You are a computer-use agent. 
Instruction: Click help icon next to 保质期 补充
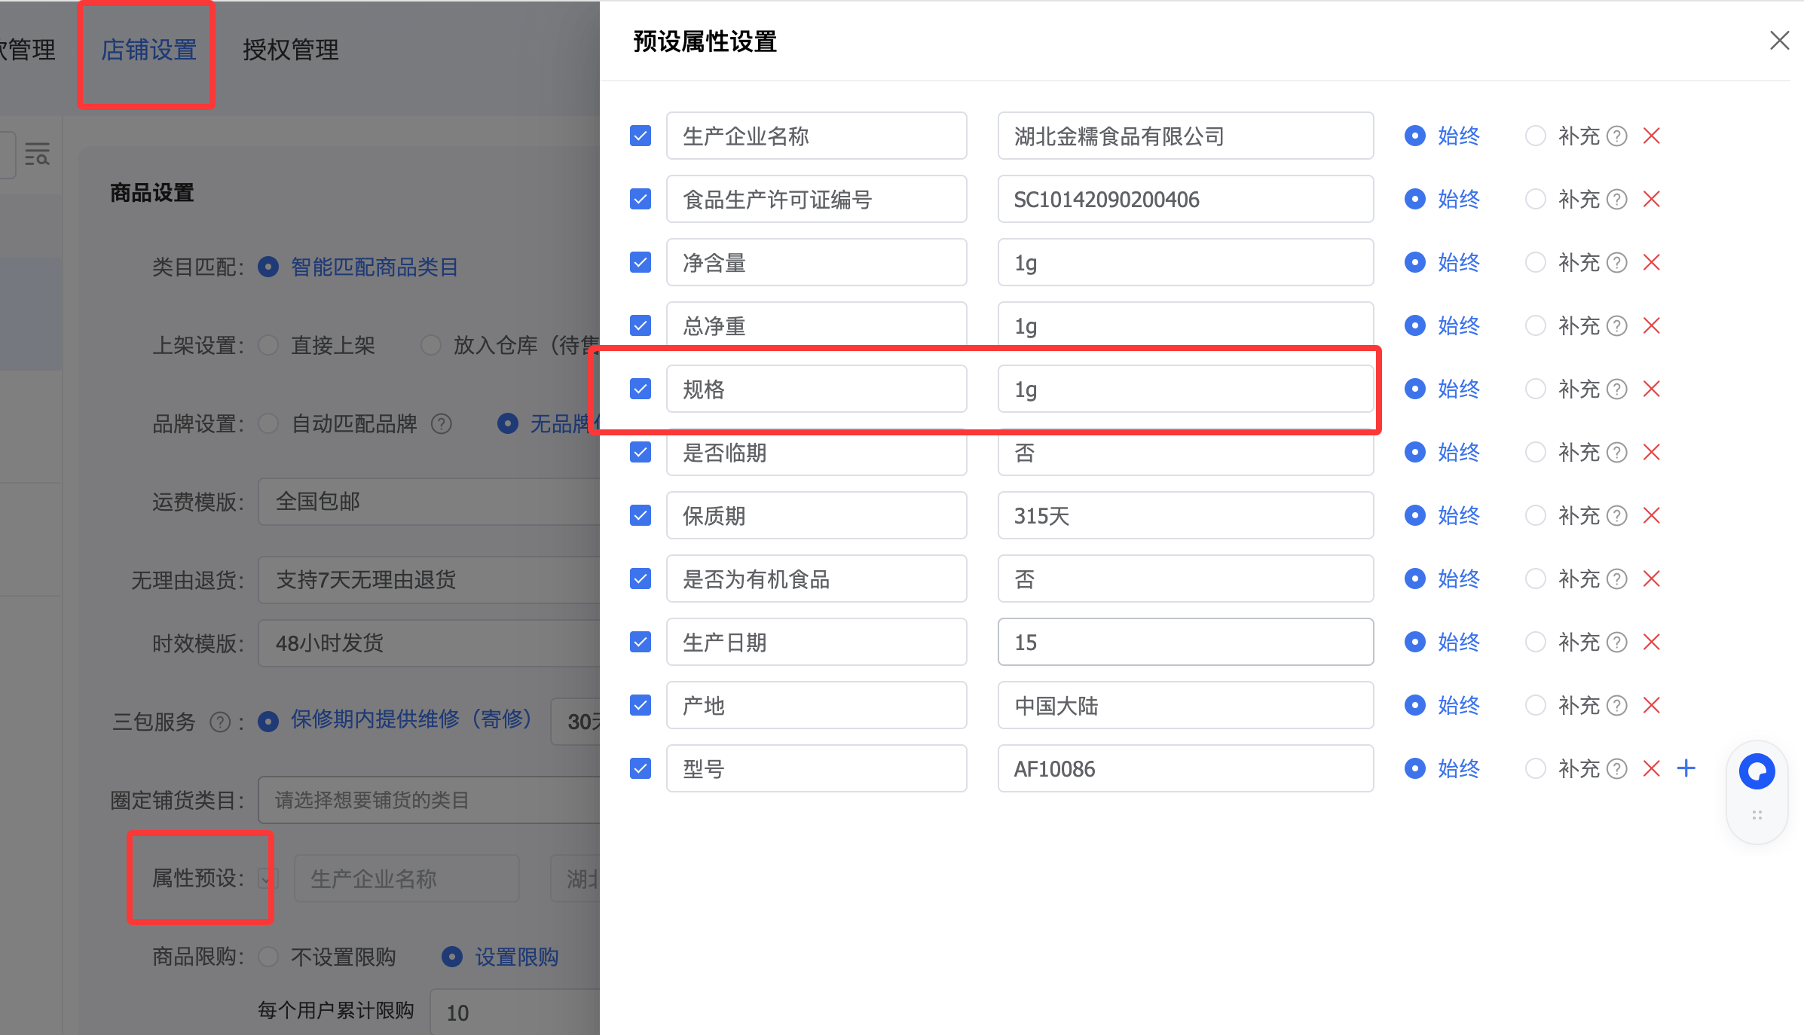pyautogui.click(x=1616, y=516)
